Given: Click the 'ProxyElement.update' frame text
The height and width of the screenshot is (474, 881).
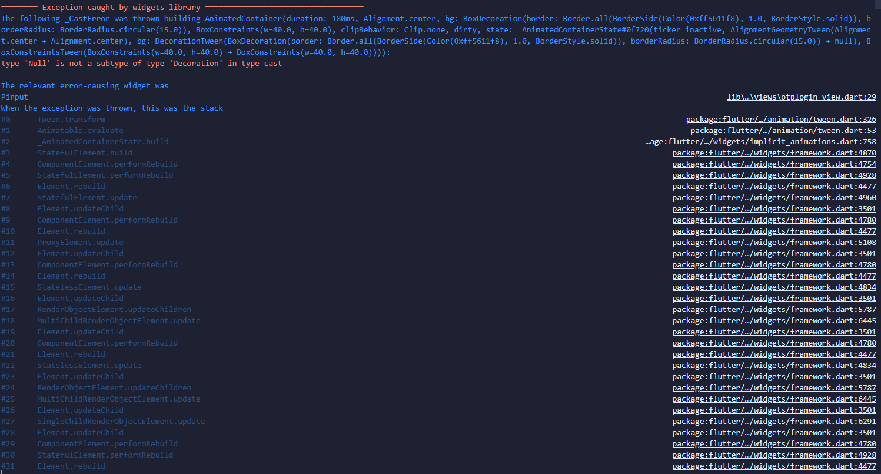Looking at the screenshot, I should click(x=81, y=243).
